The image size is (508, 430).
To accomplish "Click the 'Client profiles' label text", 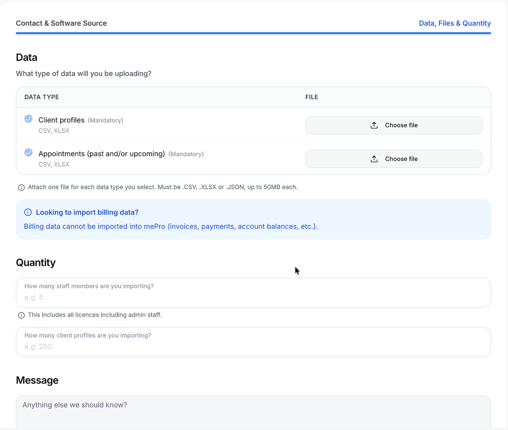I will coord(61,120).
